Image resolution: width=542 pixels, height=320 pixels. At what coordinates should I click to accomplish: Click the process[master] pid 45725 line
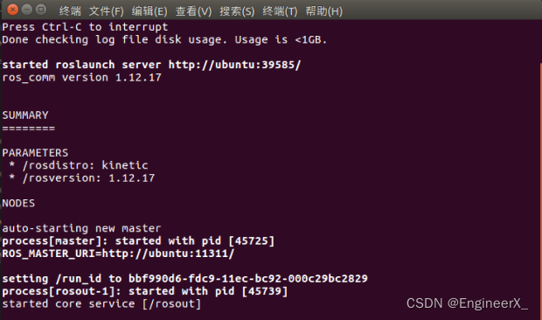click(138, 240)
